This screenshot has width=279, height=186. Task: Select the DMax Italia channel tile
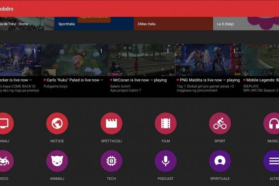[x=173, y=24]
